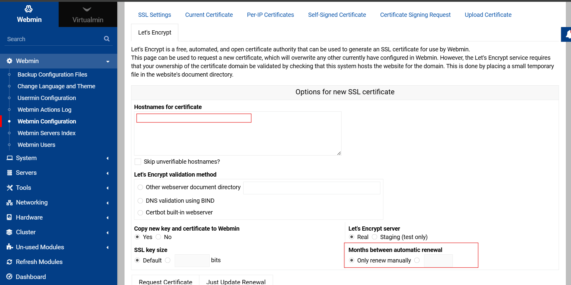The height and width of the screenshot is (285, 571).
Task: Expand the Cluster menu arrow
Action: 107,233
